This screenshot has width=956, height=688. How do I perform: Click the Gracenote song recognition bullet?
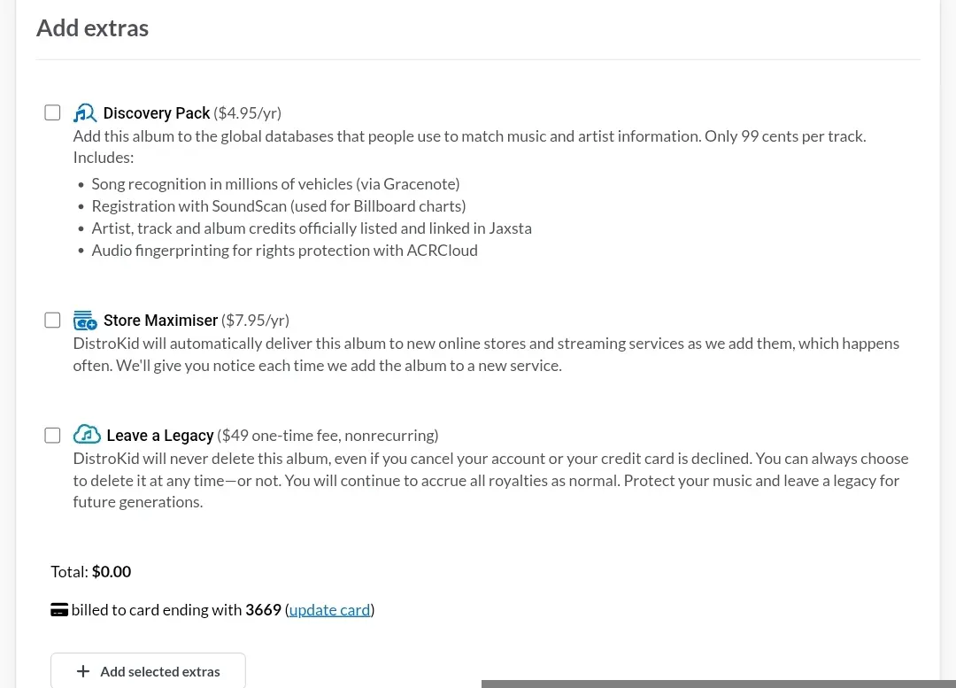click(x=275, y=184)
